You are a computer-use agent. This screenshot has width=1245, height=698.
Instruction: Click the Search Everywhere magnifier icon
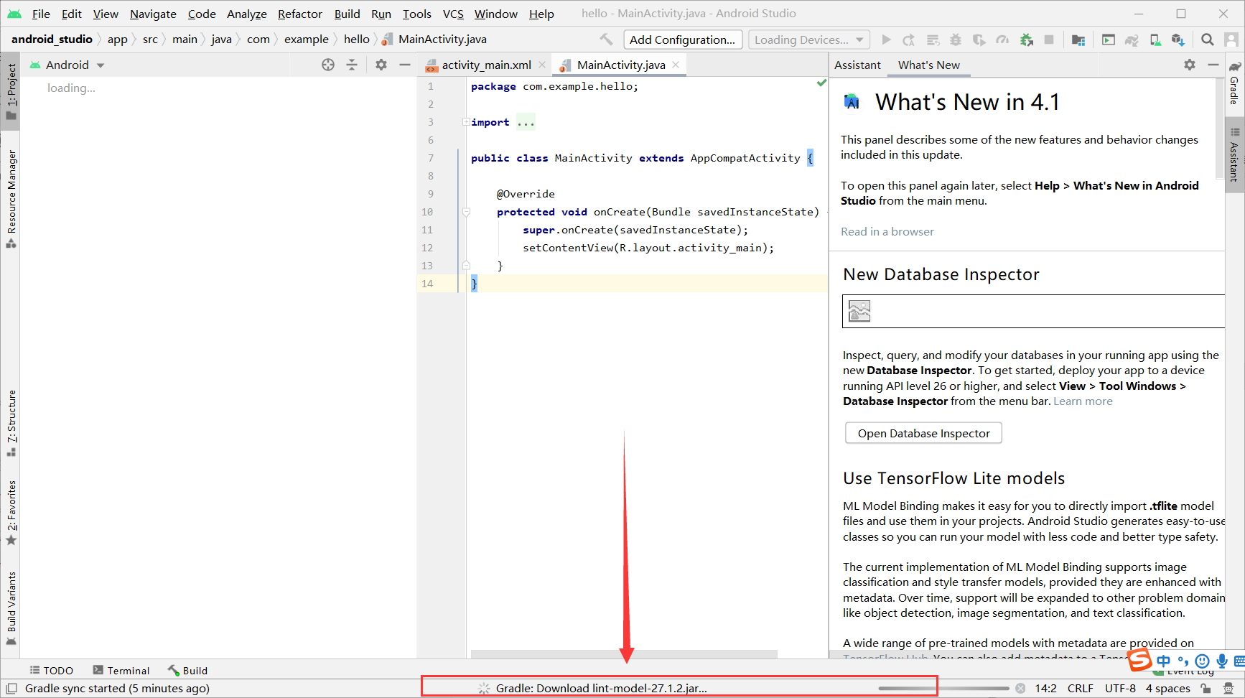[x=1208, y=39]
